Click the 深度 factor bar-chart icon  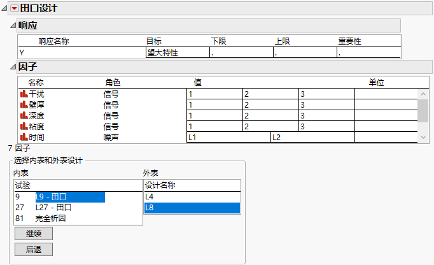24,115
